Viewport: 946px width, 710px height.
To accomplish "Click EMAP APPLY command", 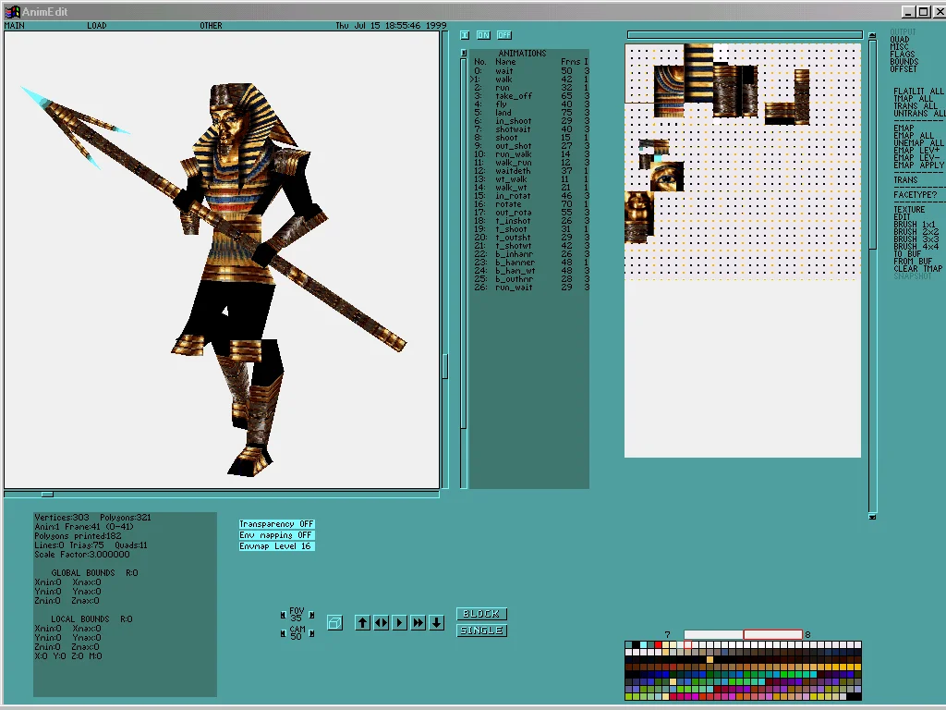I will (918, 165).
